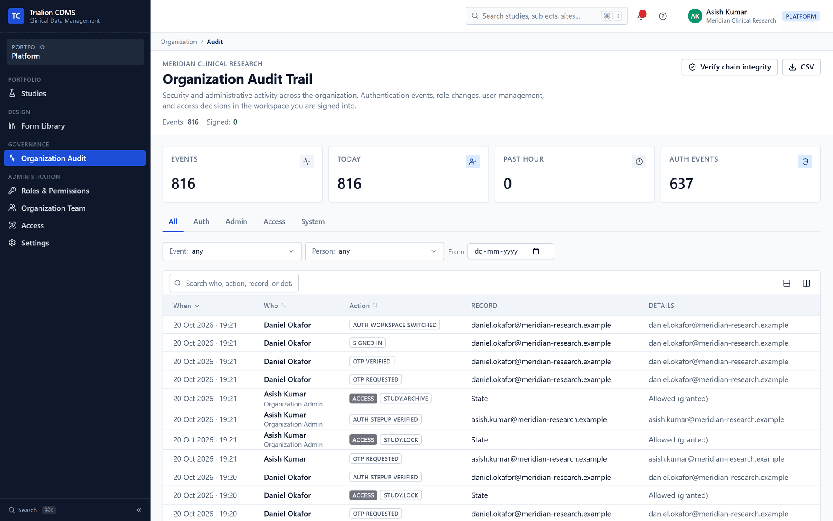Click the From date input

coord(510,251)
